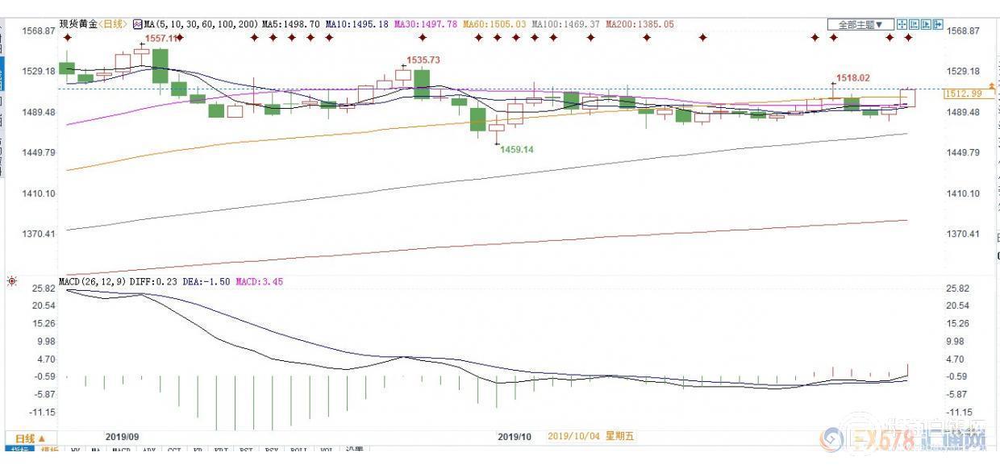
Task: Click the 1557.11 high price label
Action: click(161, 39)
